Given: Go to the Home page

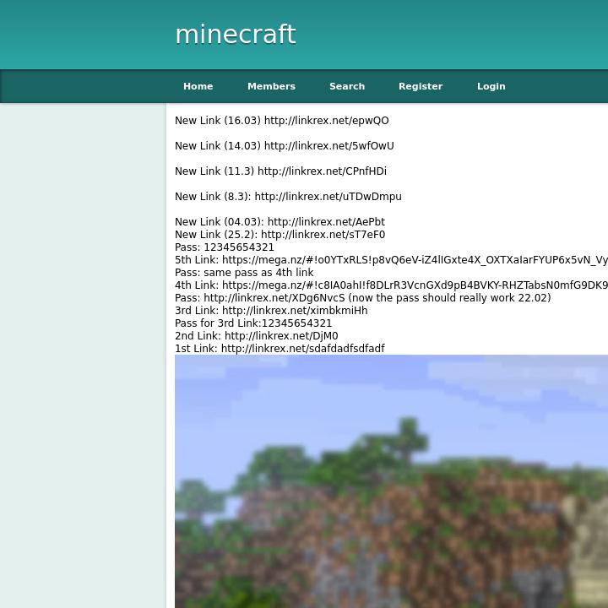Looking at the screenshot, I should (198, 86).
